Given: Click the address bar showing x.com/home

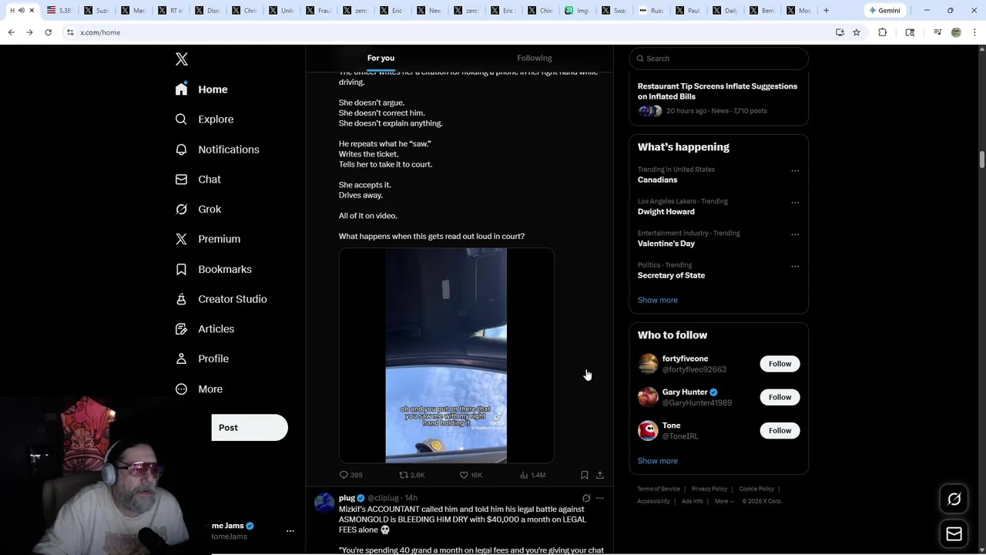Looking at the screenshot, I should click(x=447, y=32).
